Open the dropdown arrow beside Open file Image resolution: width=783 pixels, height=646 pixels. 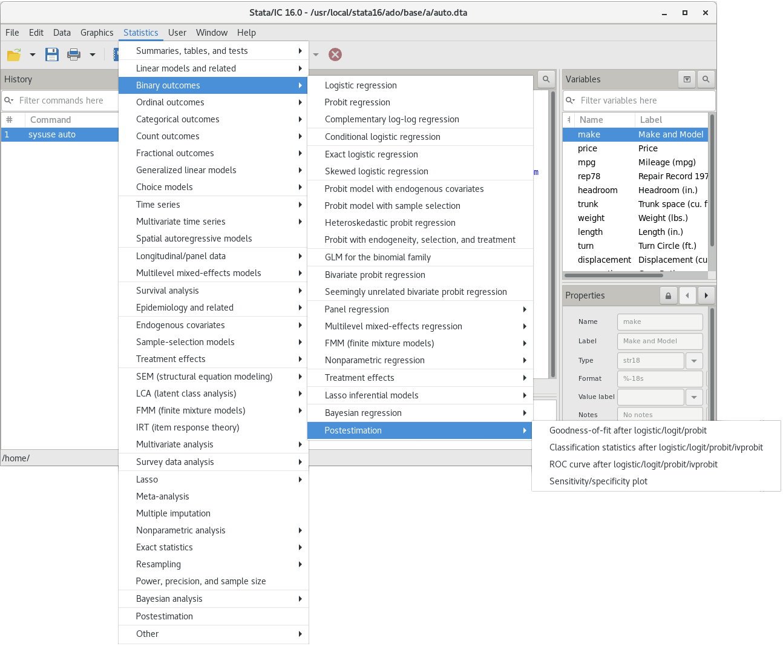33,54
